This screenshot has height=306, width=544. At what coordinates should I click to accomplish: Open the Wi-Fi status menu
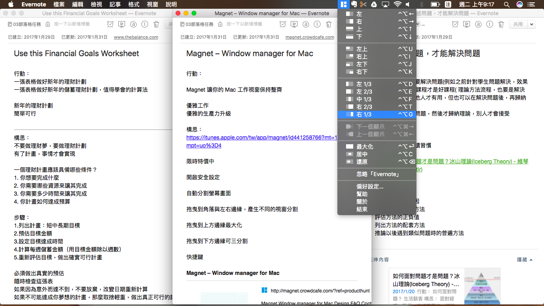click(x=397, y=4)
